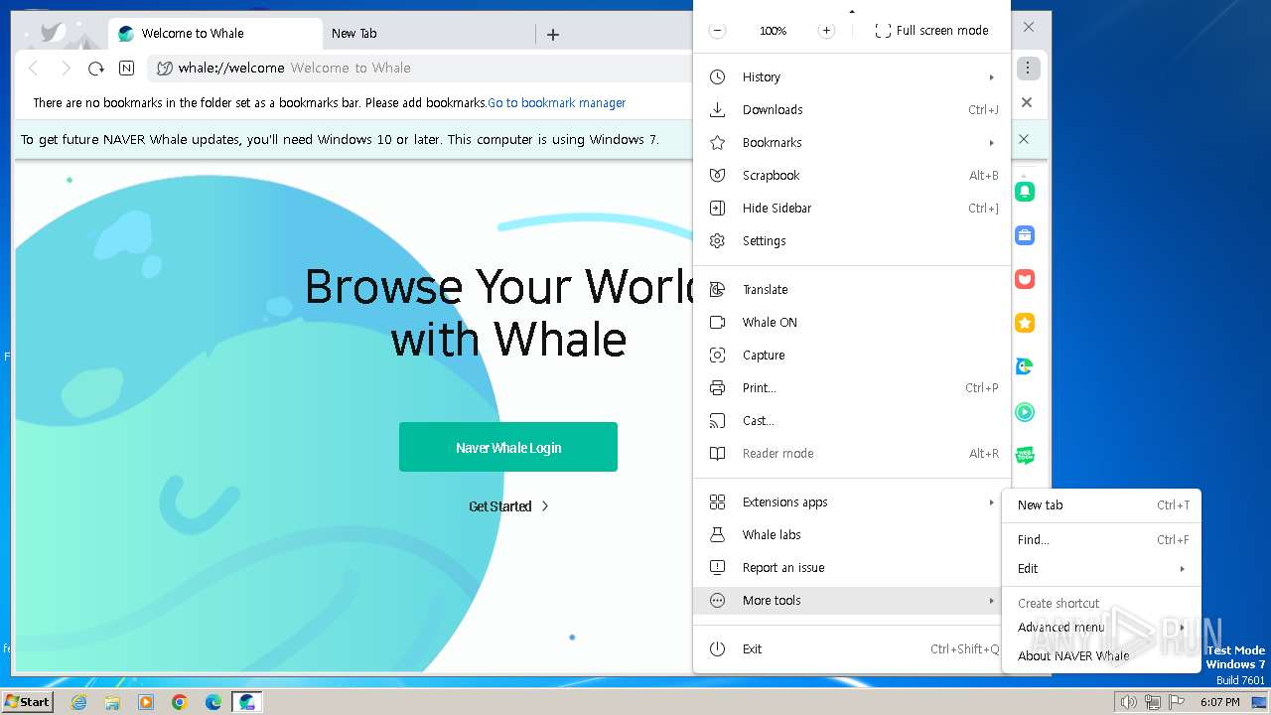Switch to the New Tab tab
The height and width of the screenshot is (715, 1271).
click(427, 34)
